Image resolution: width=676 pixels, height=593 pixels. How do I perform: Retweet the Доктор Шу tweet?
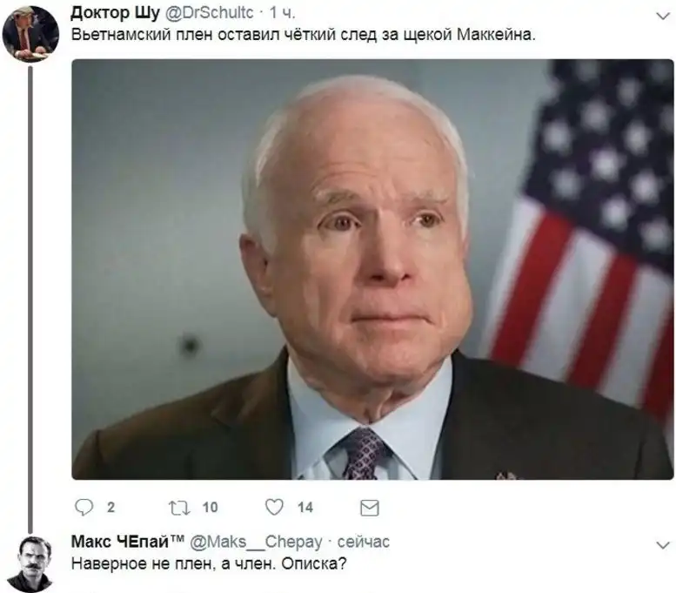tap(179, 508)
